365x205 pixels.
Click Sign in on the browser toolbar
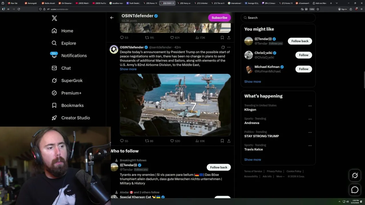[x=342, y=9]
